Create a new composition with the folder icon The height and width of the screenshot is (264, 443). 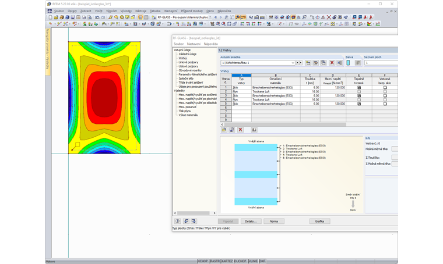click(x=308, y=63)
